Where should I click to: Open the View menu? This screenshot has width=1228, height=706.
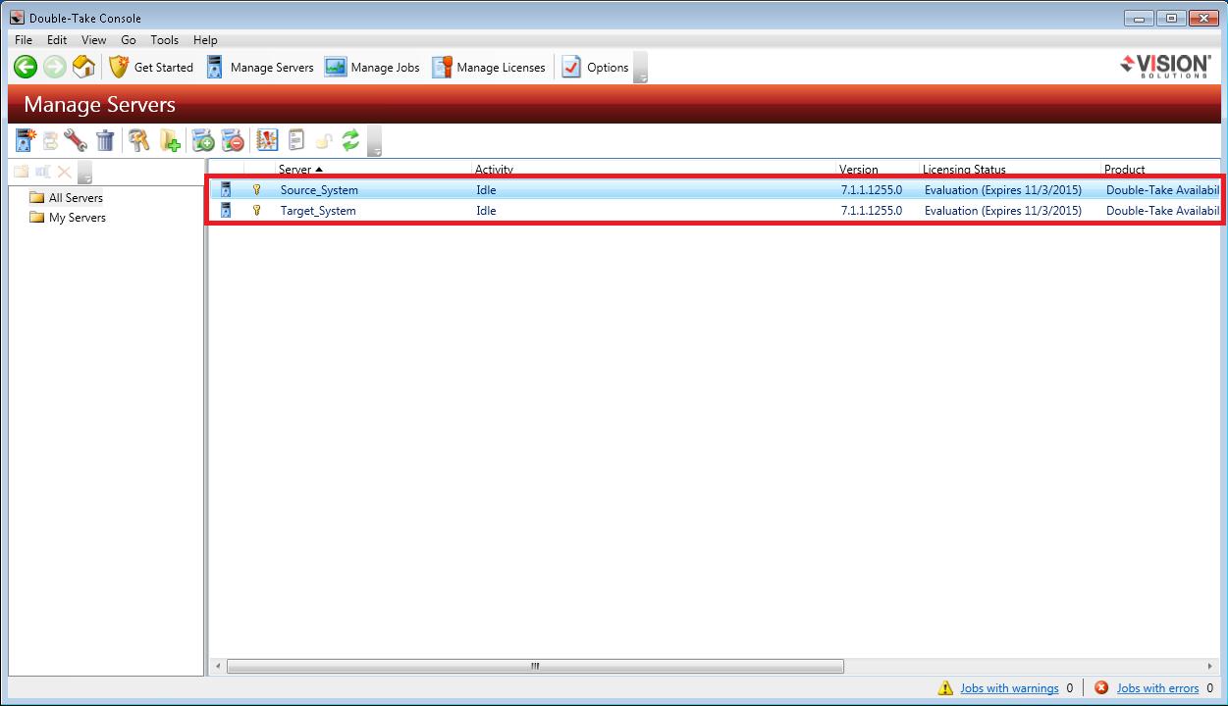click(x=94, y=40)
